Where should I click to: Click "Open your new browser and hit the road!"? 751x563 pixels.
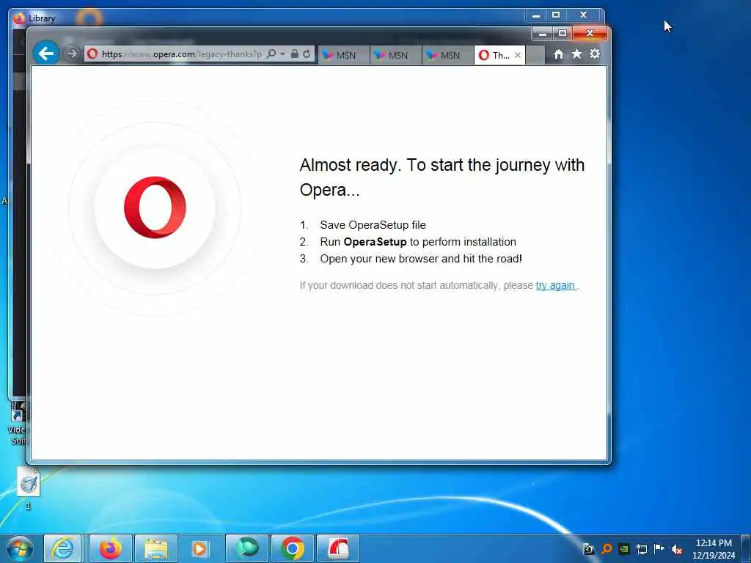point(421,259)
